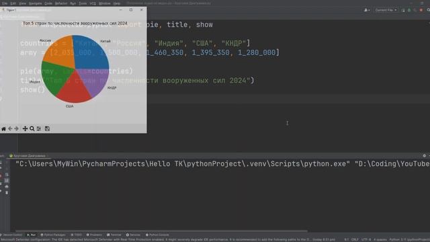Click the word show in import line
This screenshot has height=242, width=430.
204,25
